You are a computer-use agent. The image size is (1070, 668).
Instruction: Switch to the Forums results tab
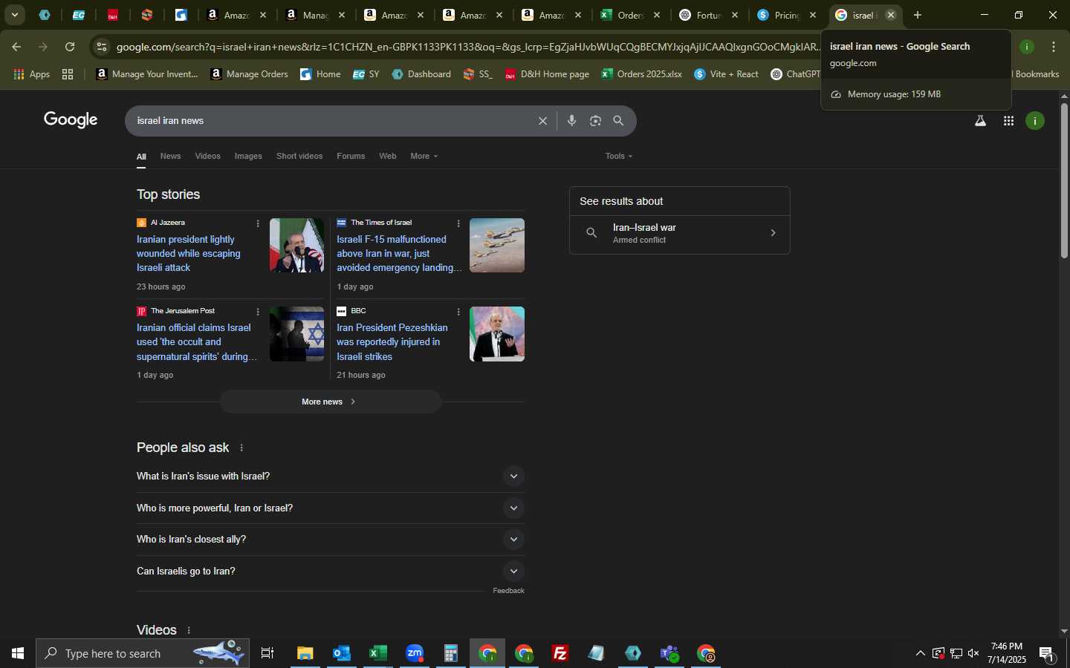(351, 156)
